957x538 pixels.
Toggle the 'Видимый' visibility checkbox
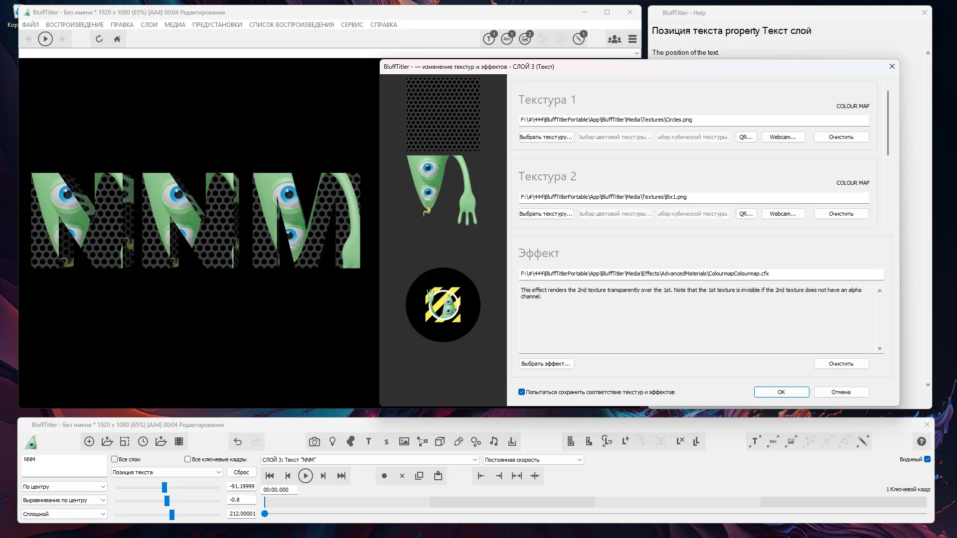[x=927, y=459]
